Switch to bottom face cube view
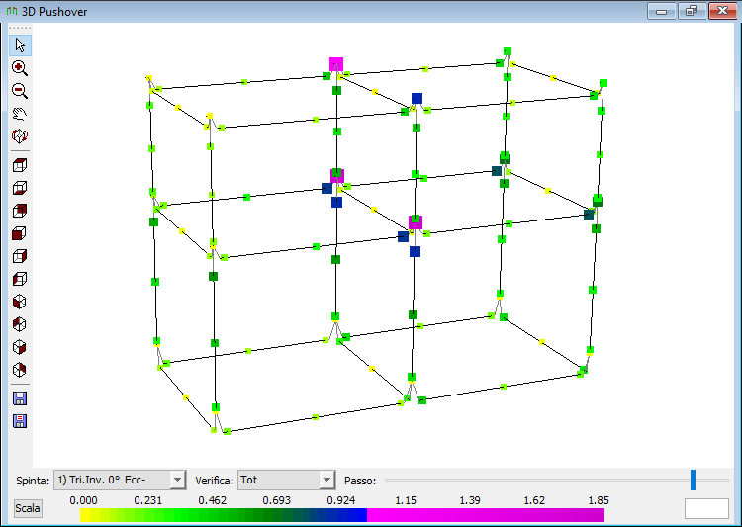 tap(20, 188)
